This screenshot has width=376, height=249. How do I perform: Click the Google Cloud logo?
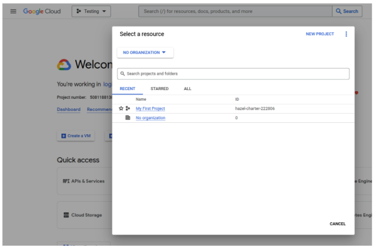point(42,11)
